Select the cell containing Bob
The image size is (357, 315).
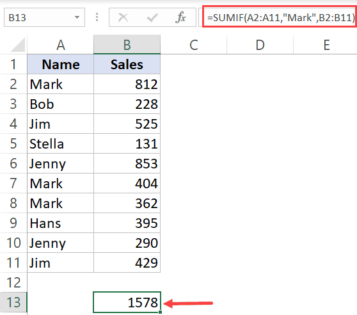(x=61, y=104)
